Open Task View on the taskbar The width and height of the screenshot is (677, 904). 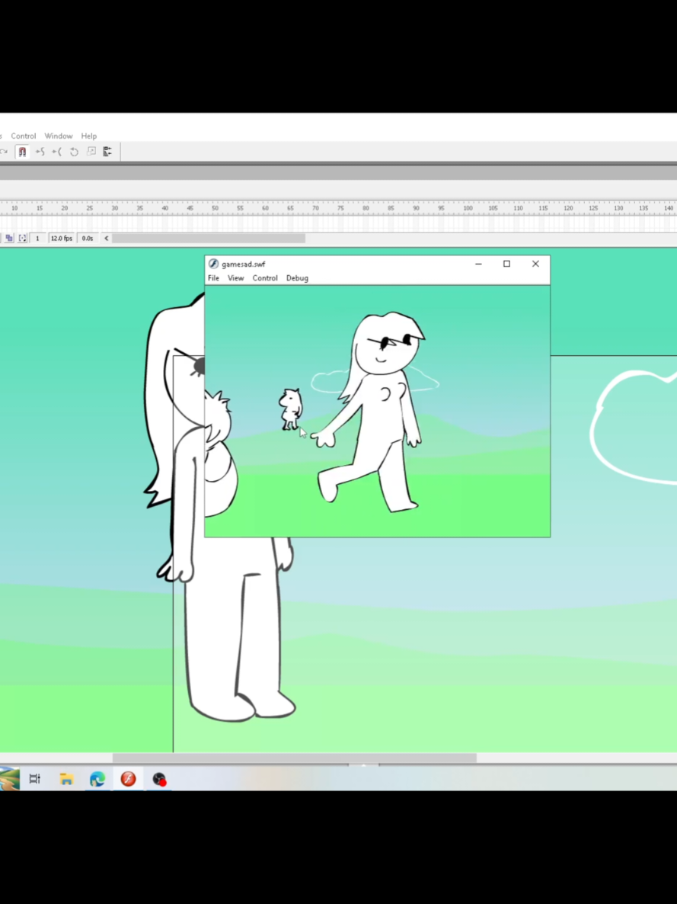[34, 780]
